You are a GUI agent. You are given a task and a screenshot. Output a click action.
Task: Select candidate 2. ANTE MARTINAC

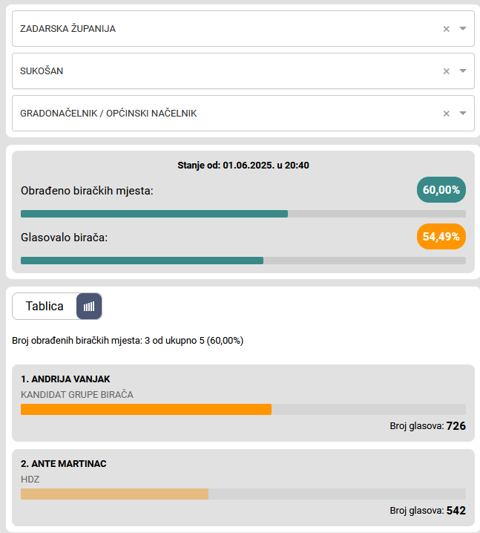[64, 464]
